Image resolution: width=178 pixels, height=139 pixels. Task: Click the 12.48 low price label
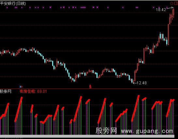142,83
